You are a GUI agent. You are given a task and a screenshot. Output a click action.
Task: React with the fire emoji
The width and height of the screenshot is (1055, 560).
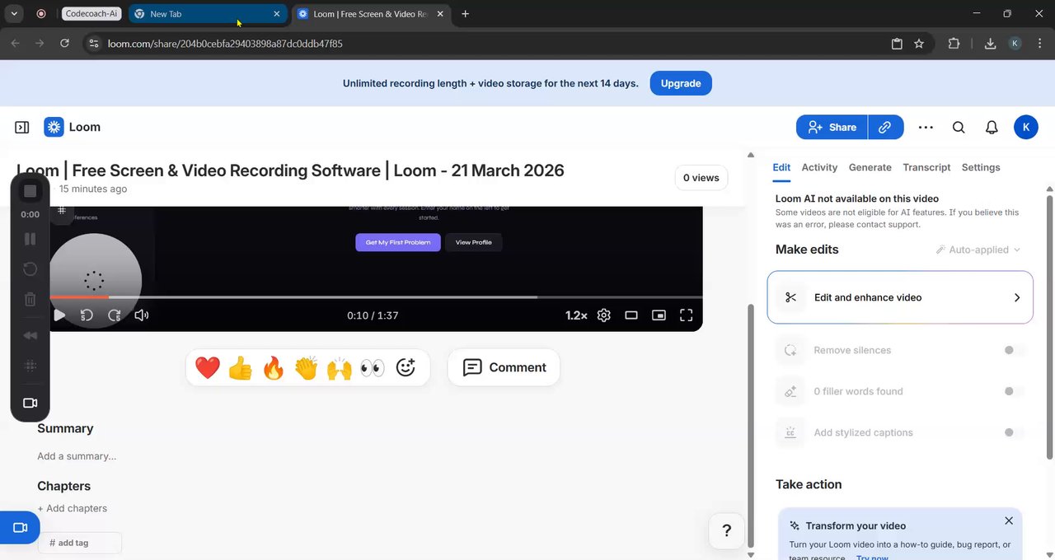coord(274,367)
